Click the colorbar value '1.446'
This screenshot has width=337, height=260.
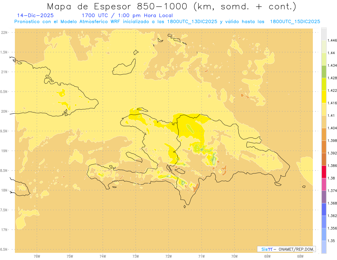coord(332,40)
